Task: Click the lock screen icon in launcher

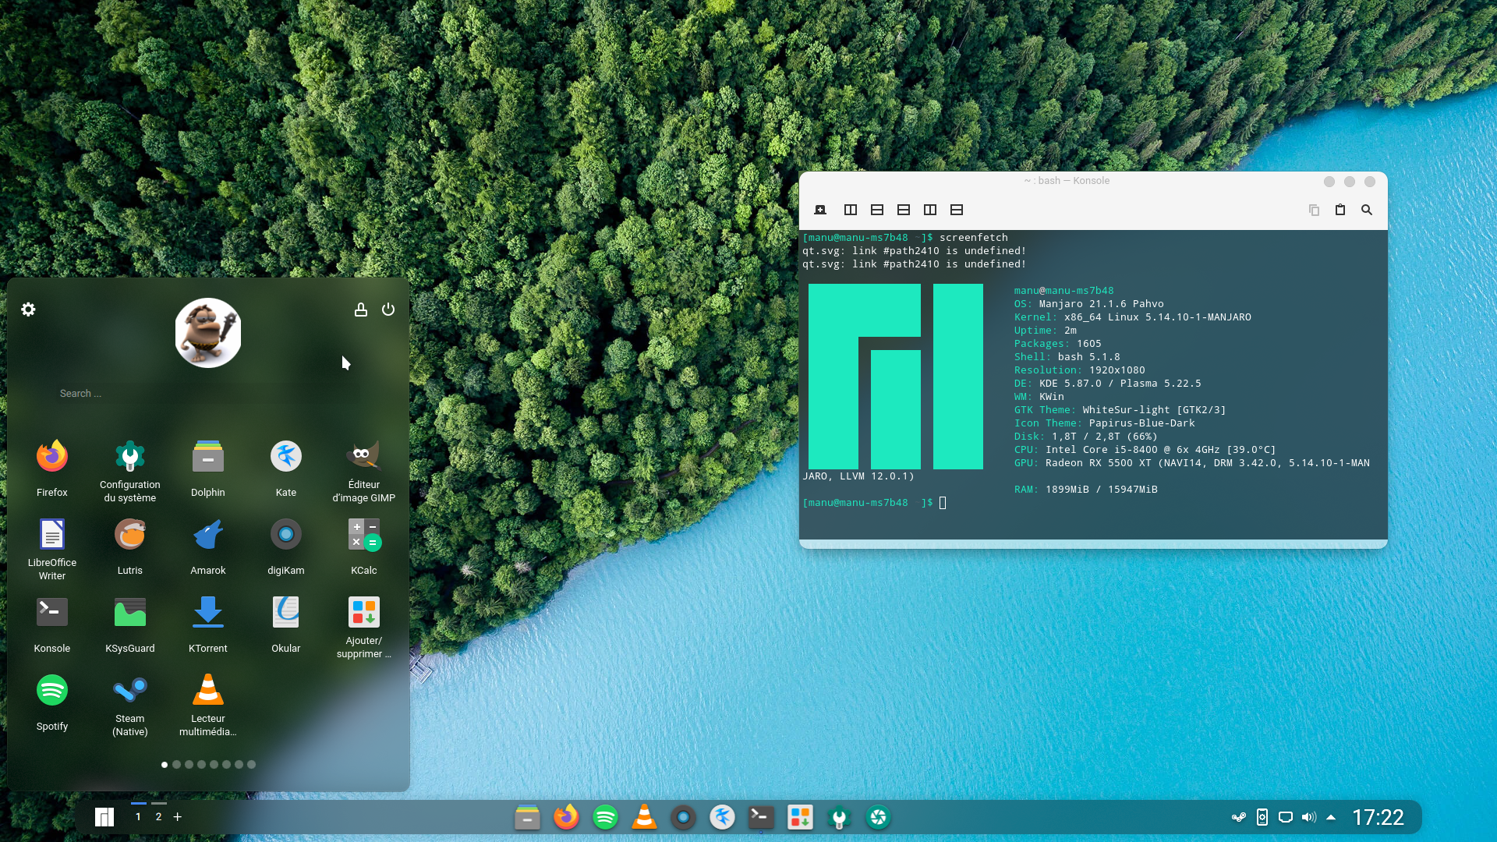Action: point(361,310)
